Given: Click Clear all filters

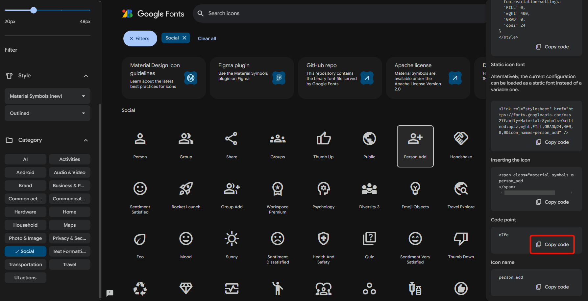Looking at the screenshot, I should pos(207,38).
